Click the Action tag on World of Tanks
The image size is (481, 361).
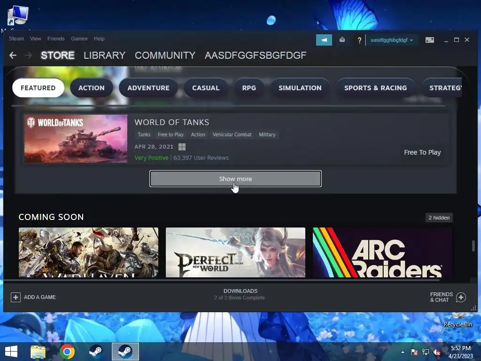[198, 134]
